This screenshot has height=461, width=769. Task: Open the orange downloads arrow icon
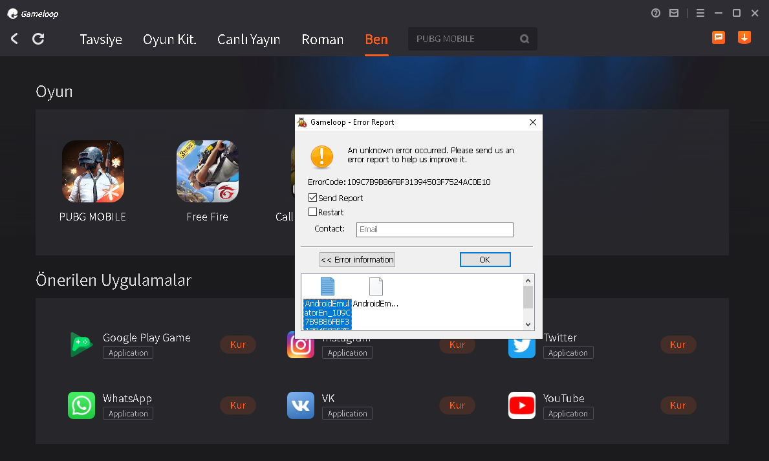(x=744, y=38)
